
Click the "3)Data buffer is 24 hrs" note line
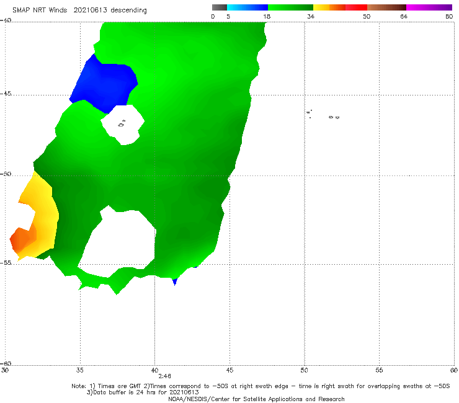pyautogui.click(x=143, y=392)
